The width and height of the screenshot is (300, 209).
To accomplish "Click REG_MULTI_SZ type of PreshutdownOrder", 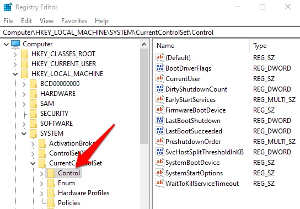I will point(274,142).
